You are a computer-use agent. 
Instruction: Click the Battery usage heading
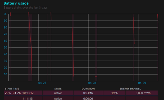[x=16, y=3]
